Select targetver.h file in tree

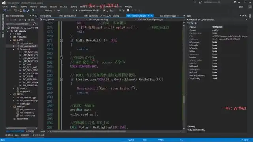click(x=25, y=92)
